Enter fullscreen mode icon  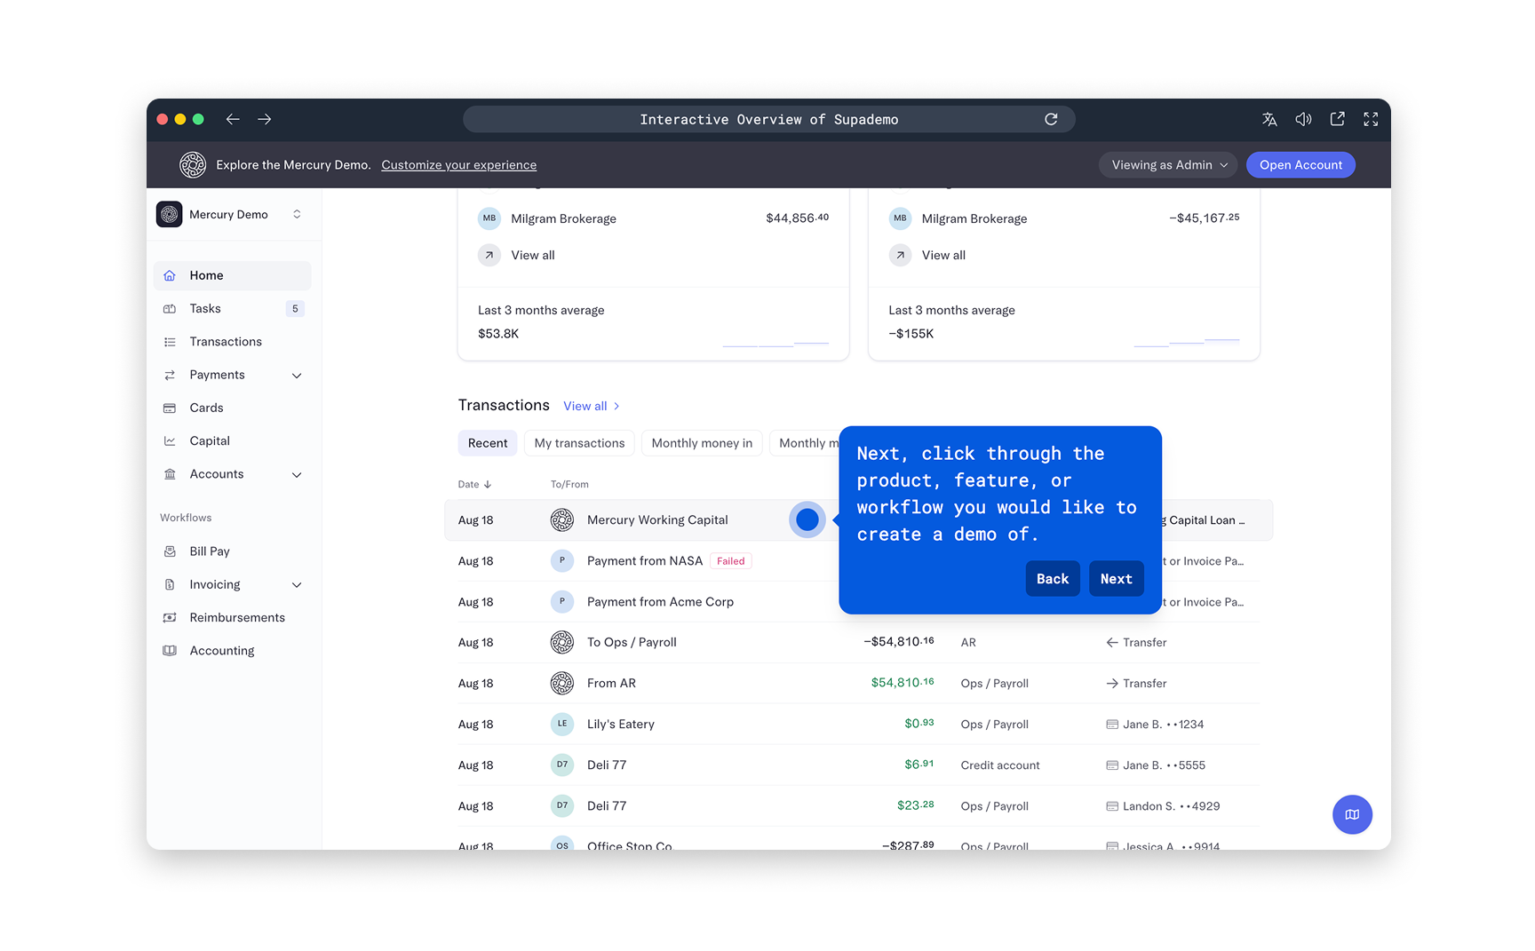tap(1371, 119)
